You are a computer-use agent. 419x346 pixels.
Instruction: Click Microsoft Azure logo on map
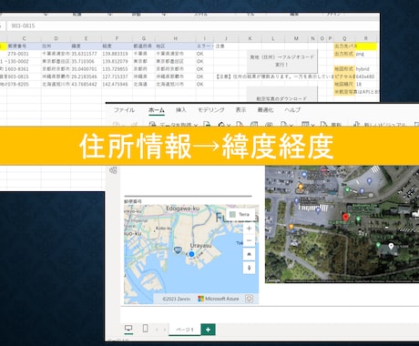[x=219, y=299]
